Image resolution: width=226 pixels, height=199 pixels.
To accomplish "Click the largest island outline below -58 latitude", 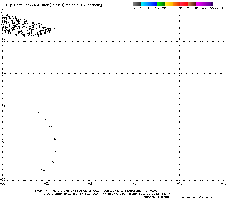I will (x=56, y=151).
